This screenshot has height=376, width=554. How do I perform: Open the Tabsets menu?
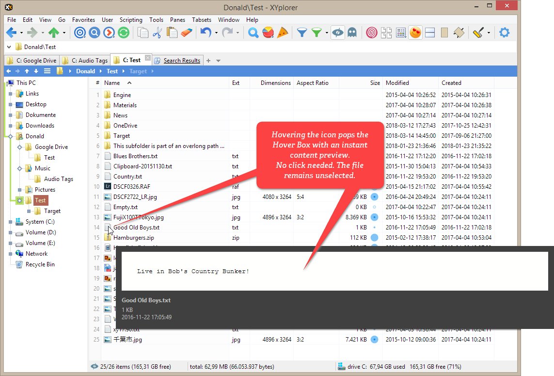[202, 20]
